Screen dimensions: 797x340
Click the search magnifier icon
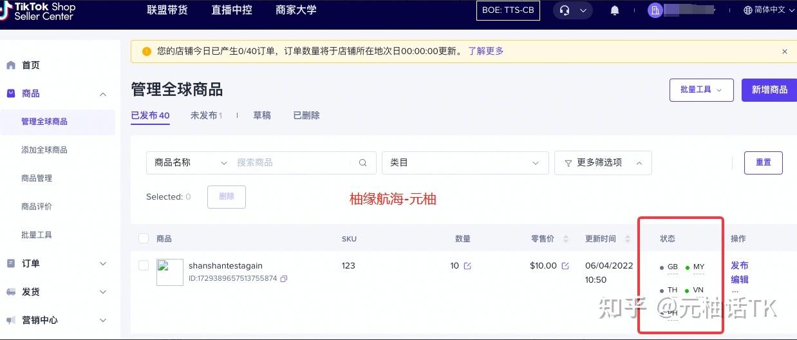click(363, 163)
